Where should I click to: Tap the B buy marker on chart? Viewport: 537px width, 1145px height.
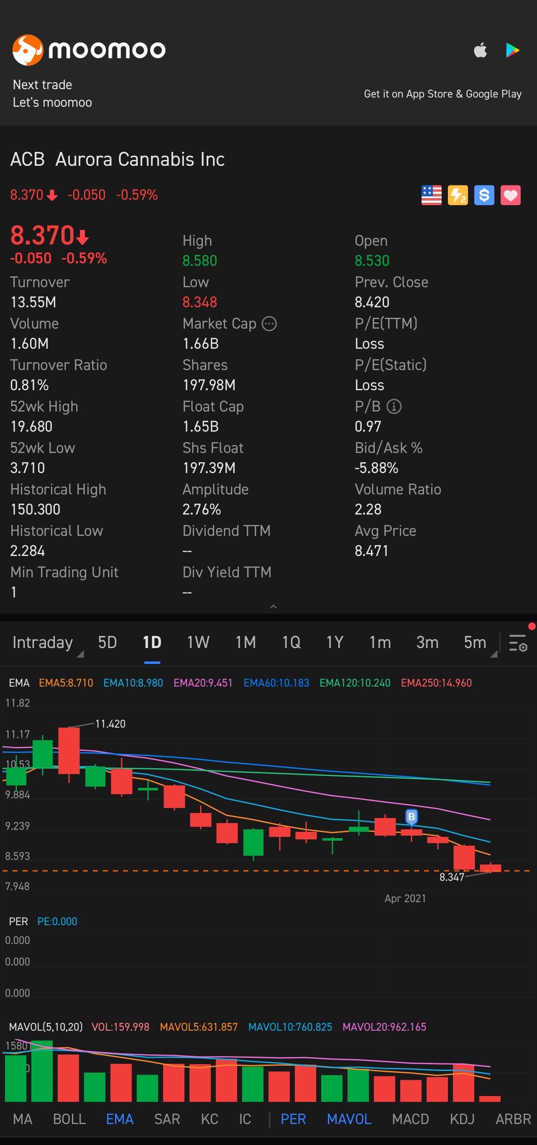(x=411, y=817)
